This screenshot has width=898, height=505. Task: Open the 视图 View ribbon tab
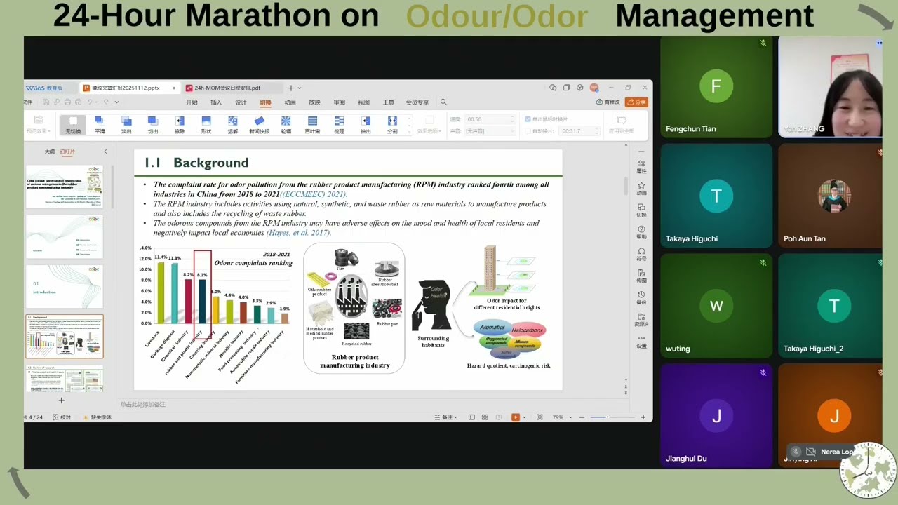[363, 102]
